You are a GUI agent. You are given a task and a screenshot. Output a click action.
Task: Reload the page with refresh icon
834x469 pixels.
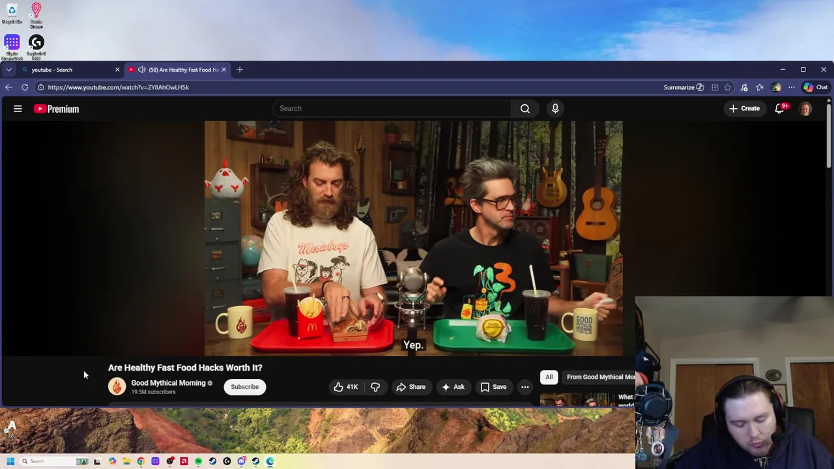25,87
